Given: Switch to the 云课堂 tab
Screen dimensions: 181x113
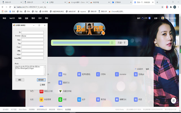Looking at the screenshot, I should click(x=56, y=2).
